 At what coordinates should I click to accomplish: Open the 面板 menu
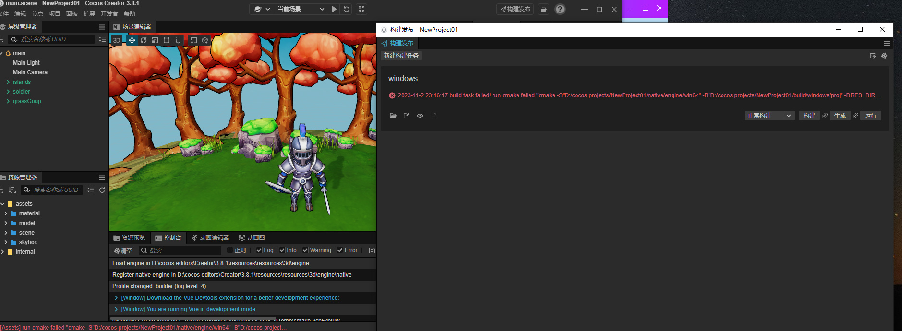72,14
